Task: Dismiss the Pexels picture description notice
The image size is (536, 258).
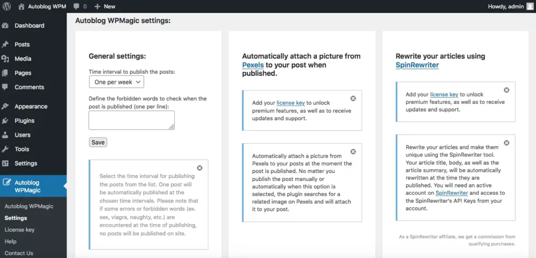Action: 353,151
